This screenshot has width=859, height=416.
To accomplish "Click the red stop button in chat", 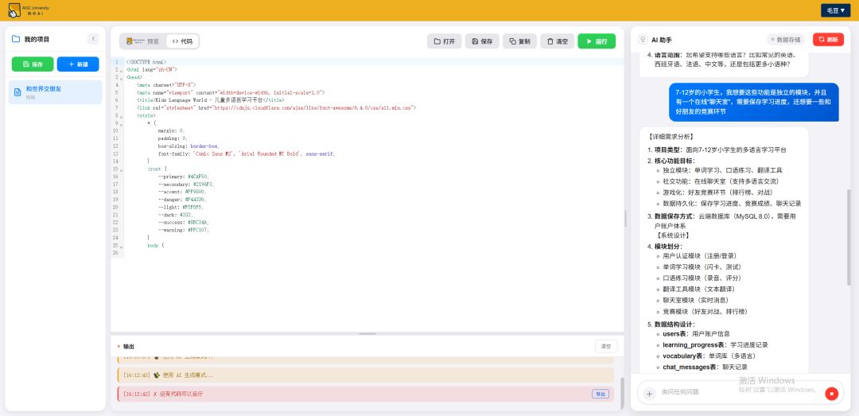I will (x=832, y=393).
